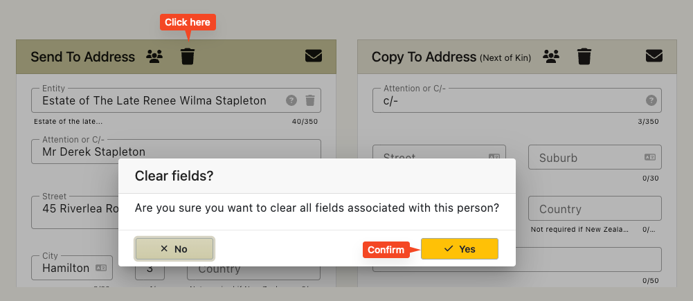Click the Suburb input field
This screenshot has width=693, height=301.
595,157
